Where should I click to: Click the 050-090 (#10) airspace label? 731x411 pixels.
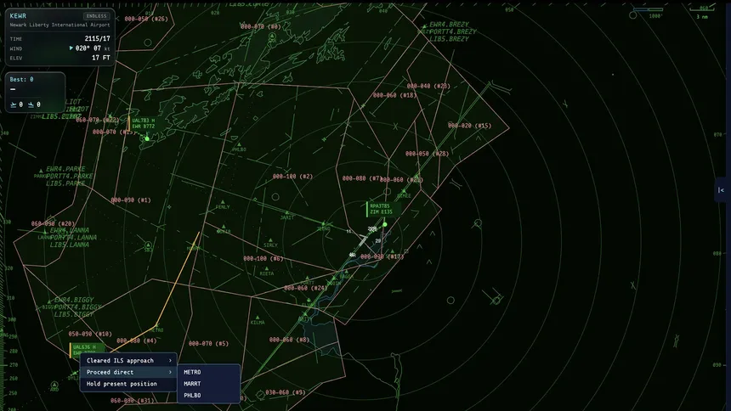click(x=90, y=334)
